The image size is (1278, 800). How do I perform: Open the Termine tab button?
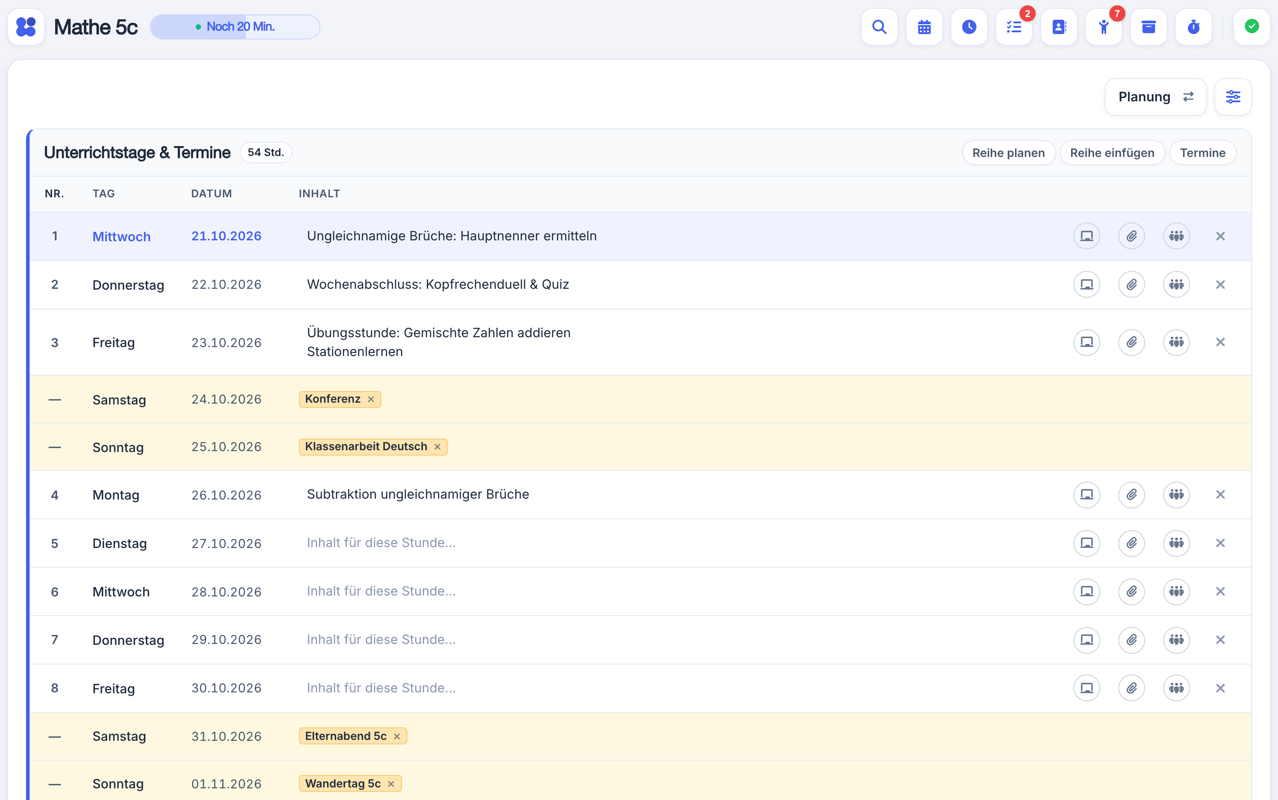tap(1203, 153)
